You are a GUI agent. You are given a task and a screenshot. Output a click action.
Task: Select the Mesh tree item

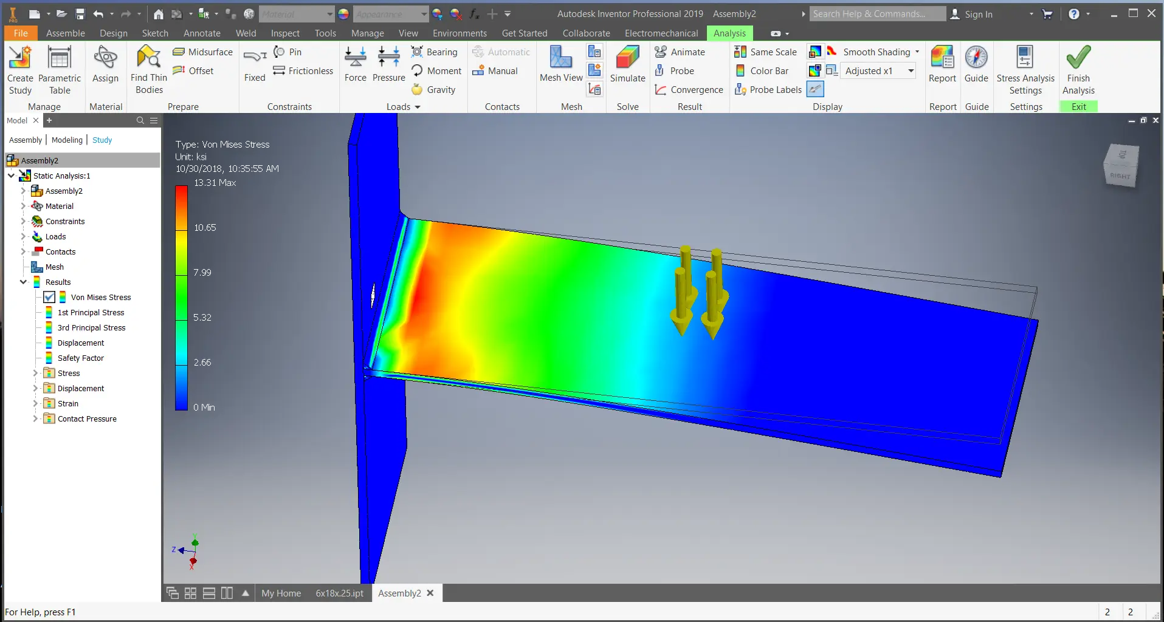point(54,267)
